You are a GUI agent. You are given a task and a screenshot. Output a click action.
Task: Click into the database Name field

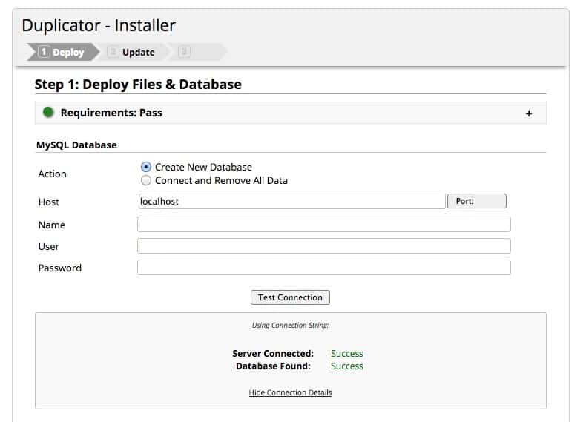[x=324, y=225]
